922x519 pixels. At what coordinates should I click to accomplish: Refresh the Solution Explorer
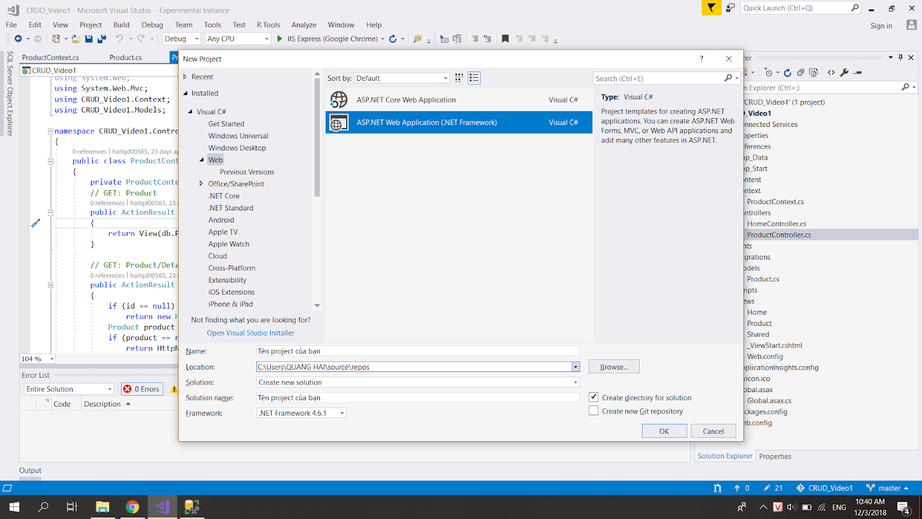pos(788,73)
